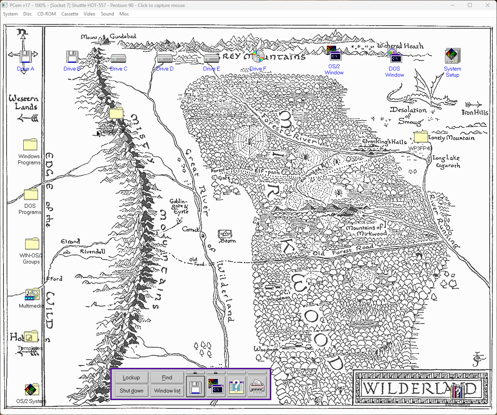Open the OS/2 Window icon
497x415 pixels.
tap(334, 53)
